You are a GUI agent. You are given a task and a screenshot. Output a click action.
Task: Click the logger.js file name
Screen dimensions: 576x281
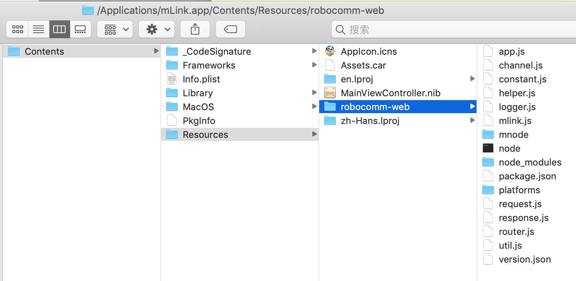517,107
